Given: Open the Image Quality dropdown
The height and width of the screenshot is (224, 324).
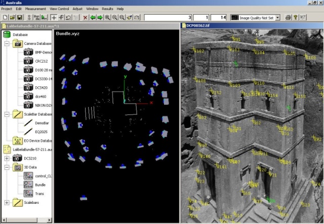Looking at the screenshot, I should 277,17.
